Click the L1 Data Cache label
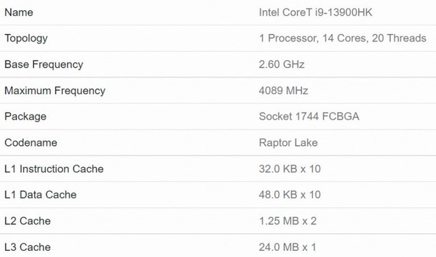Image resolution: width=436 pixels, height=257 pixels. pos(40,194)
